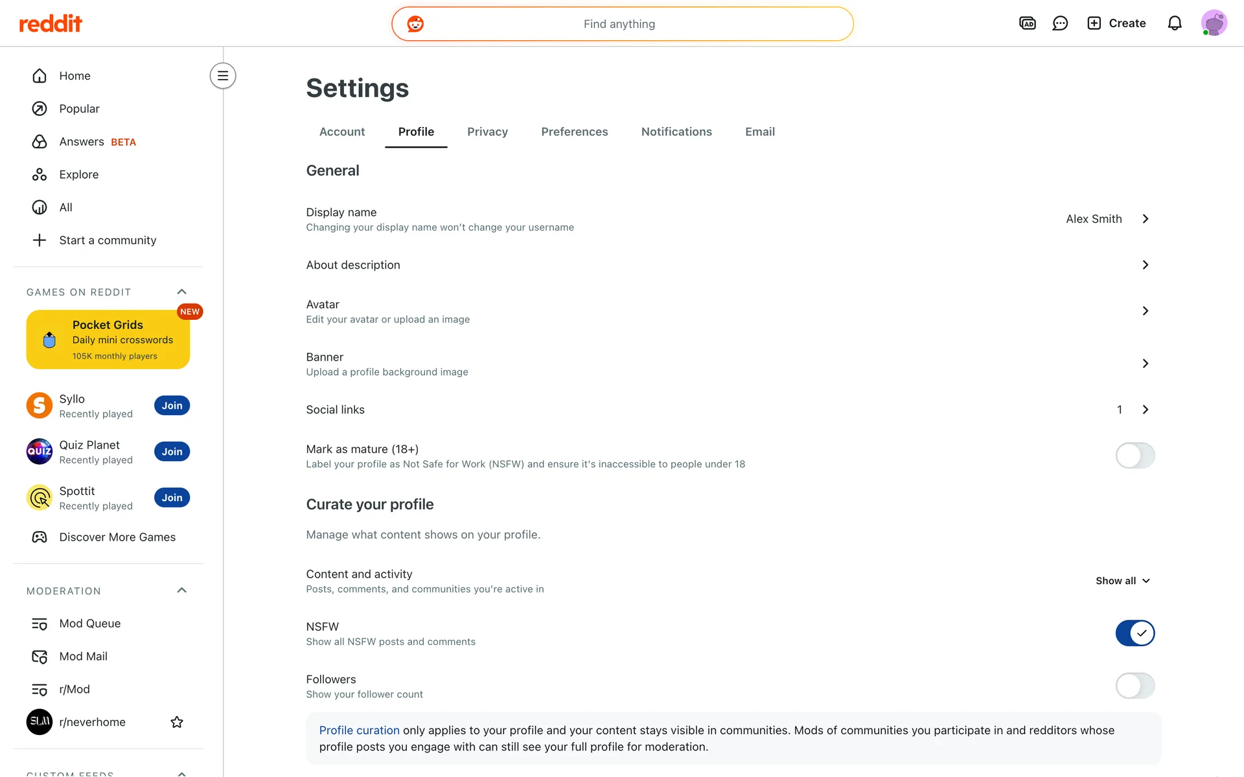Go to Discover More Games
Image resolution: width=1244 pixels, height=777 pixels.
click(117, 537)
